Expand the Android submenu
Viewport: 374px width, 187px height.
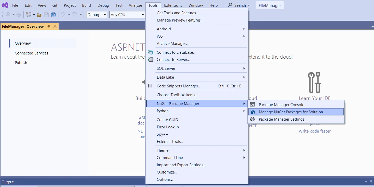(x=244, y=29)
